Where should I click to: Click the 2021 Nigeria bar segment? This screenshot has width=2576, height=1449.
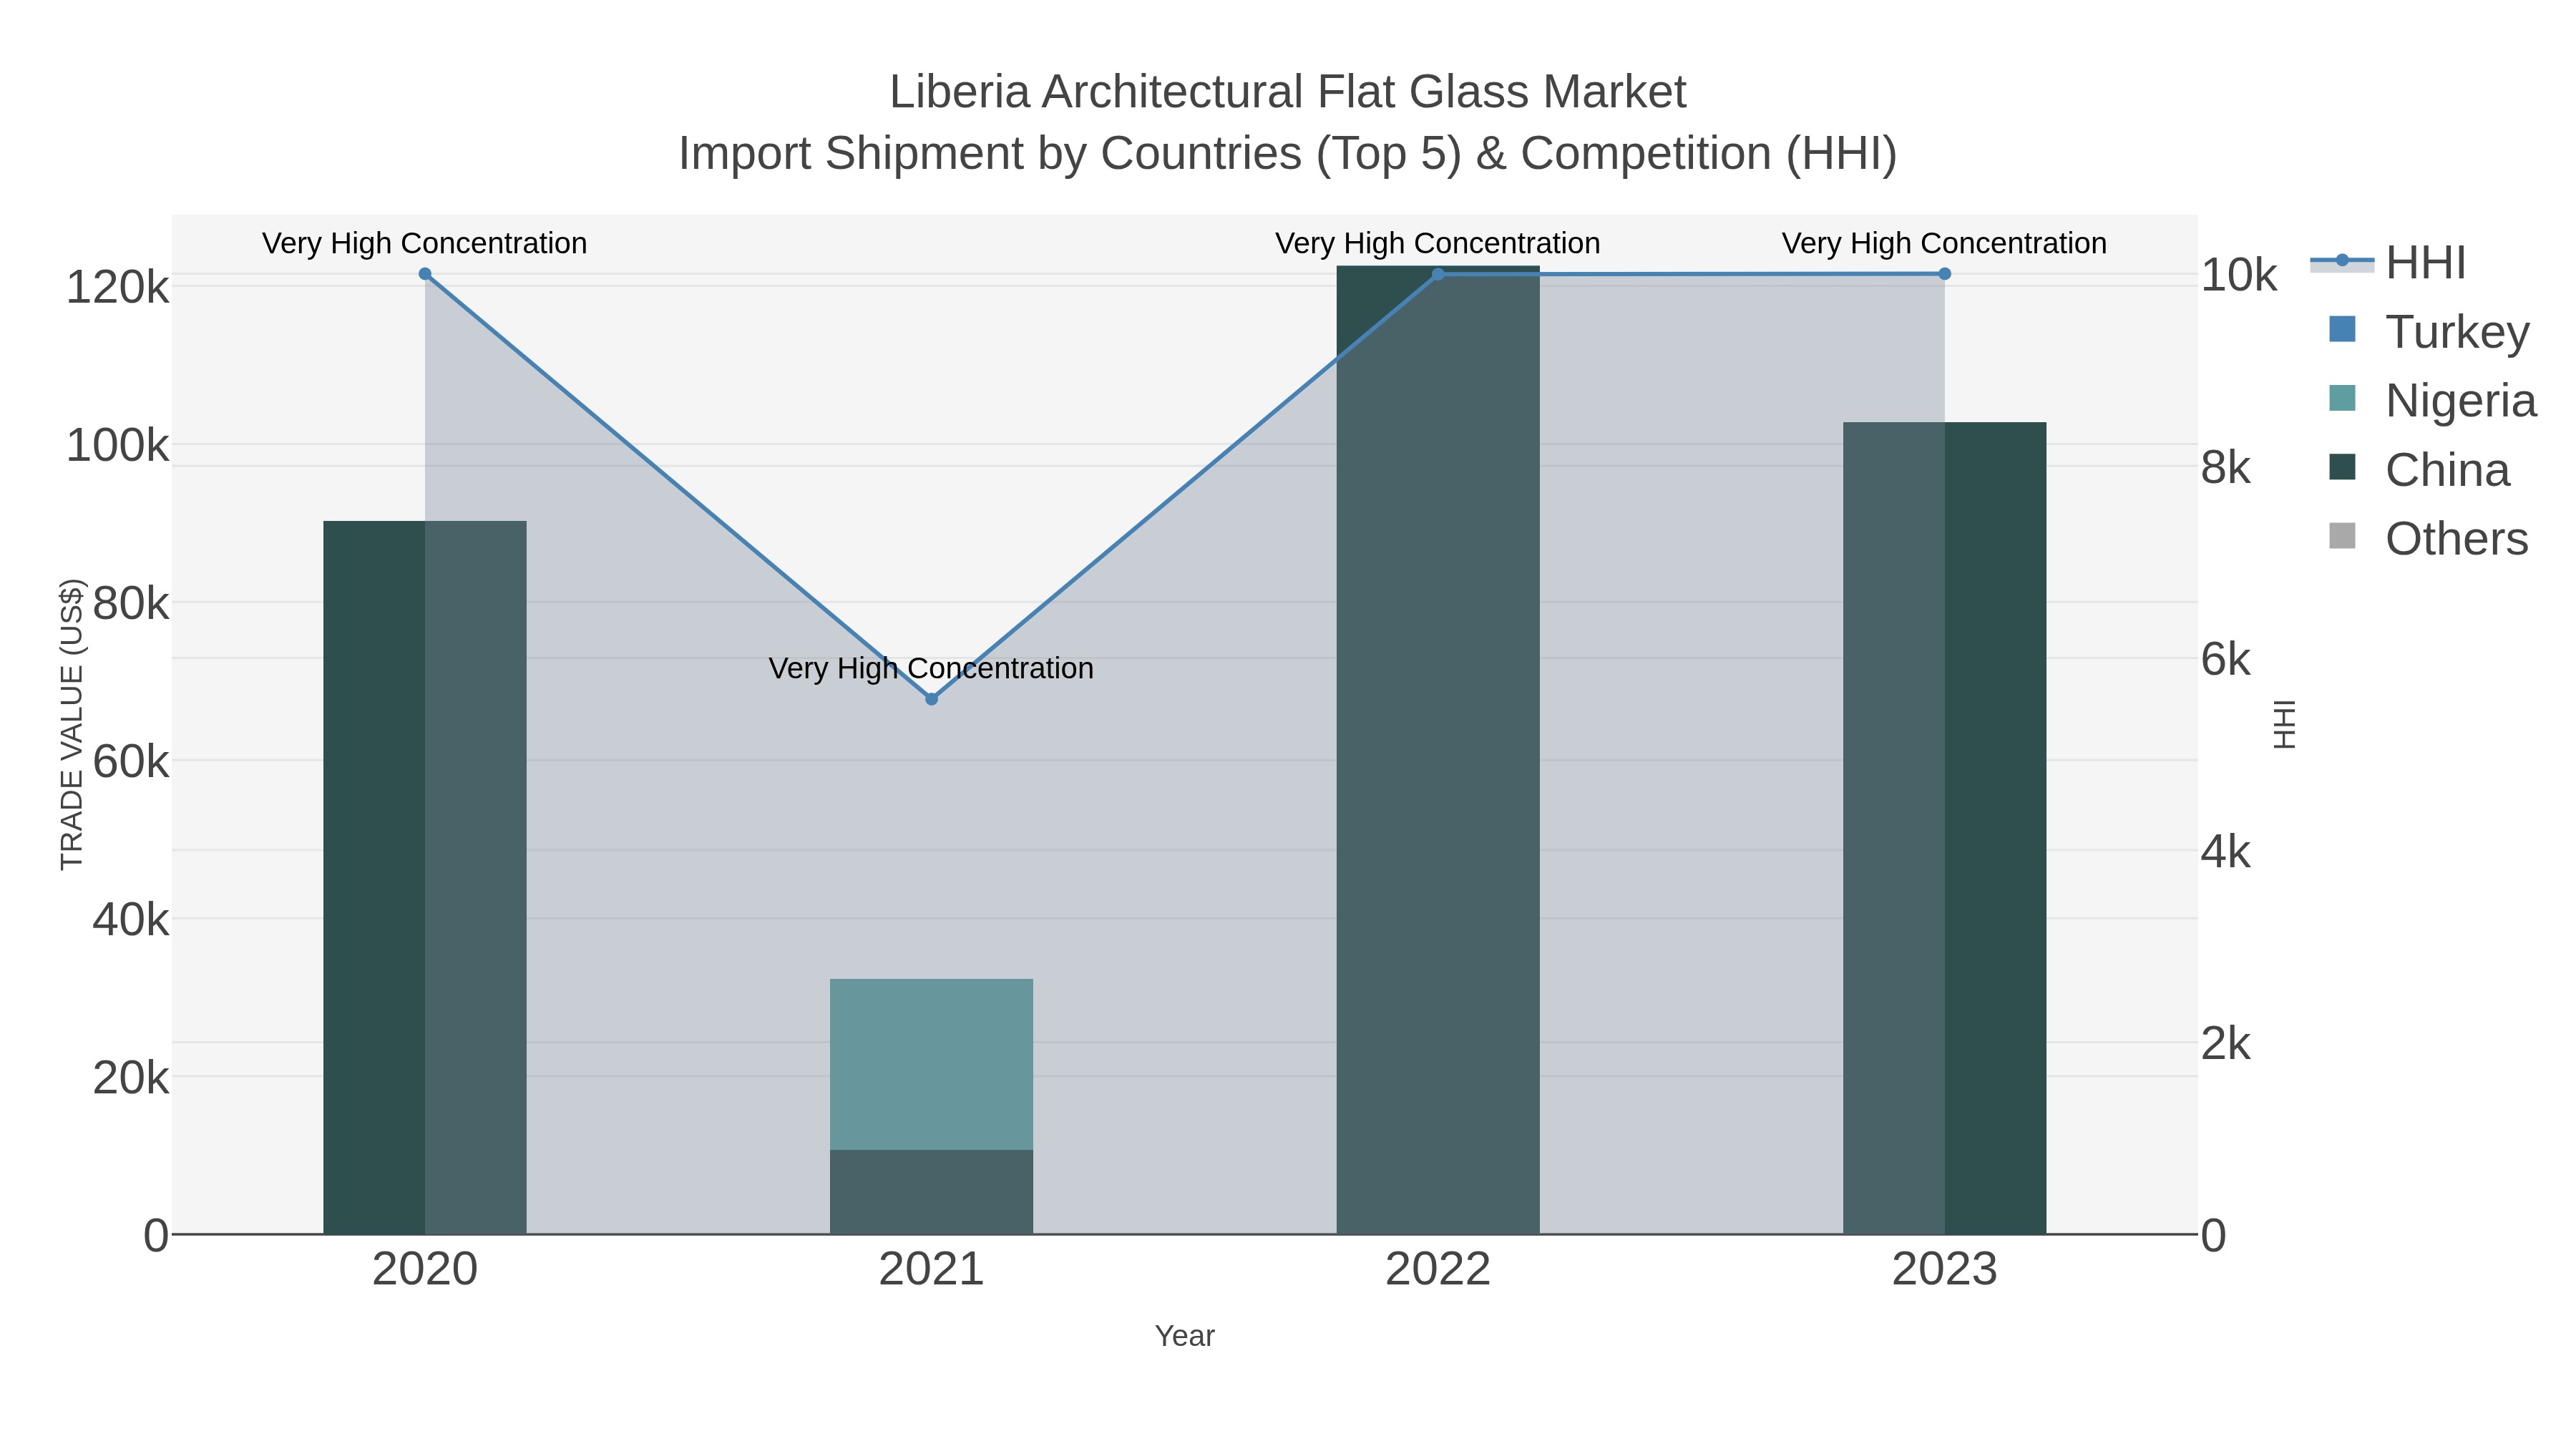click(931, 1064)
